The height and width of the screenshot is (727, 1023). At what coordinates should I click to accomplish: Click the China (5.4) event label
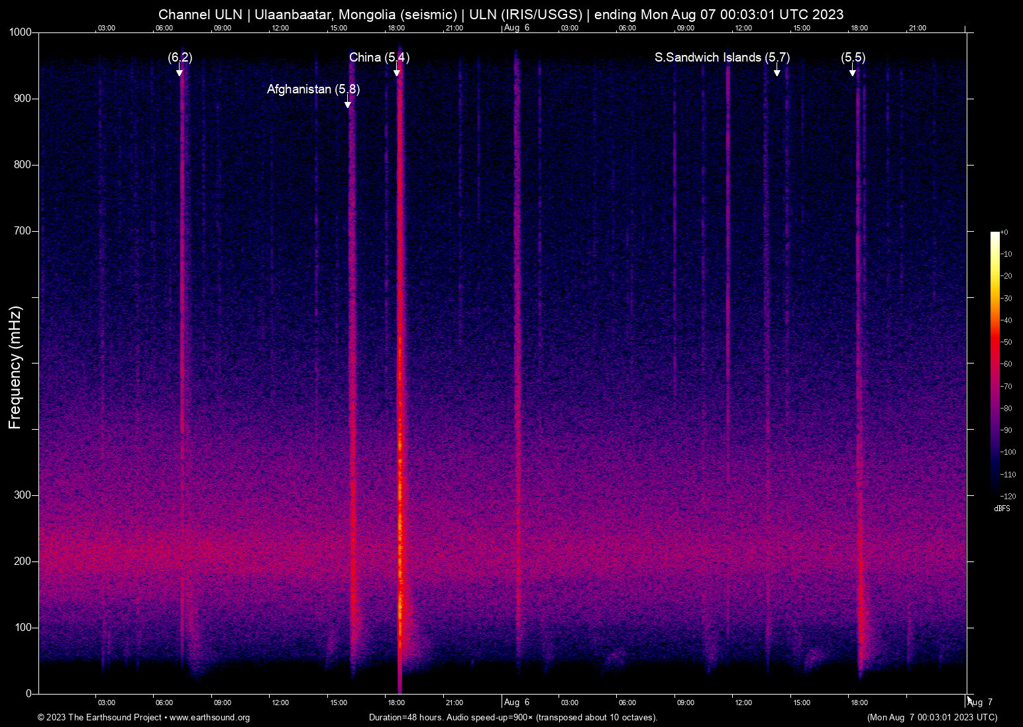click(x=379, y=58)
